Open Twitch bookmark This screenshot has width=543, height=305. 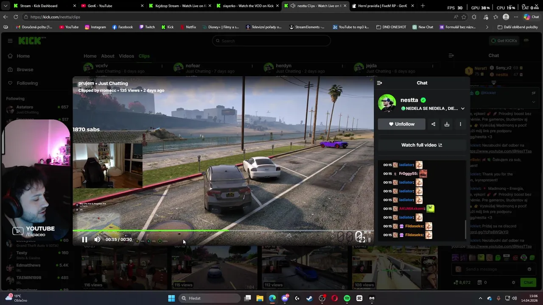[x=147, y=27]
